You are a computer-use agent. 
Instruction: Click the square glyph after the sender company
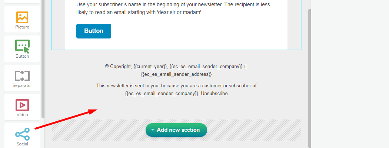[246, 67]
